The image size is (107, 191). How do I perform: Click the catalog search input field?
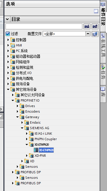point(44,26)
